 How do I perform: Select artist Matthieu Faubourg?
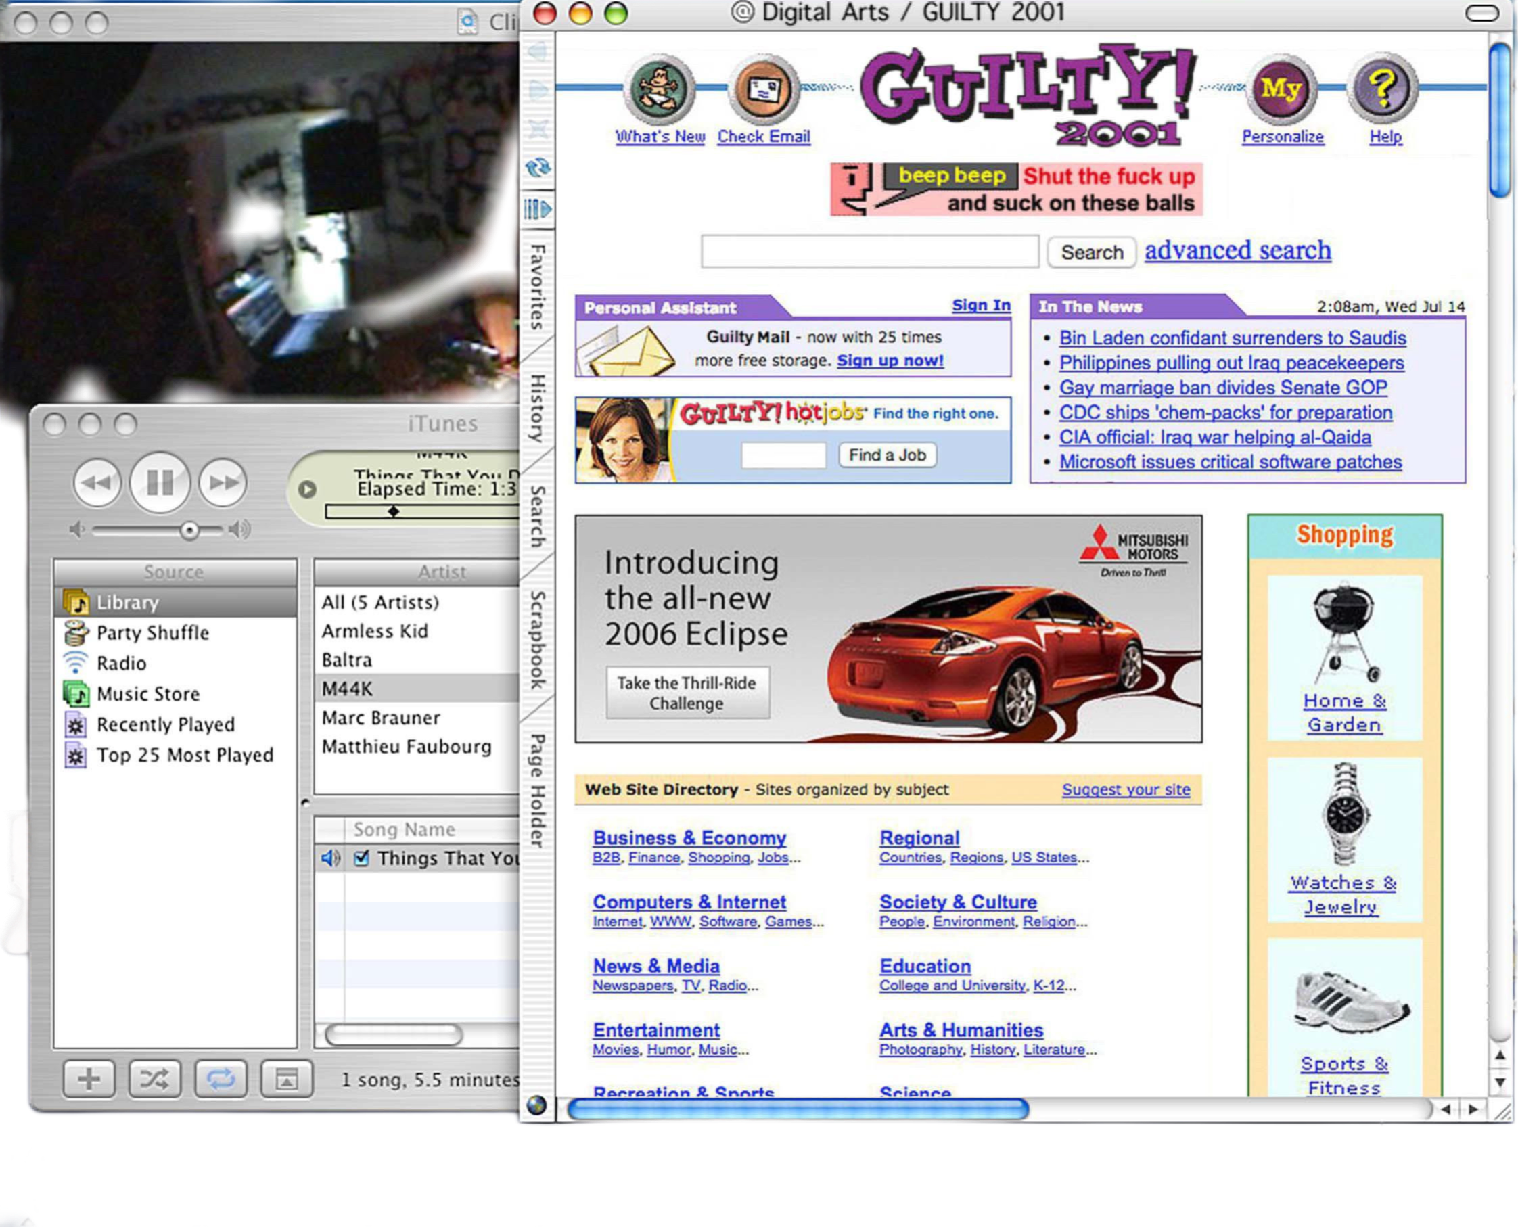tap(417, 746)
